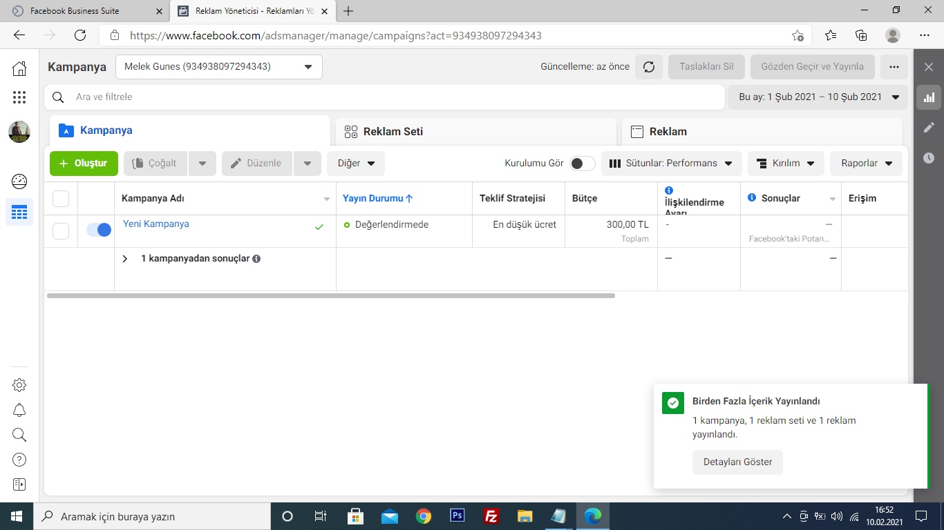
Task: Open the history clock icon in right panel
Action: [929, 158]
